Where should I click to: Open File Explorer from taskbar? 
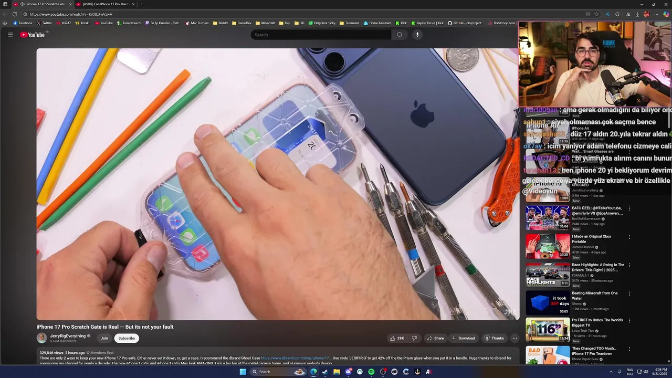pyautogui.click(x=337, y=372)
